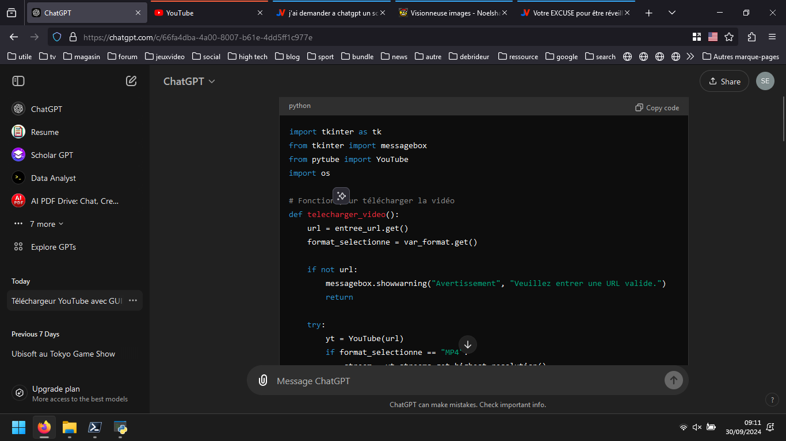The height and width of the screenshot is (441, 786).
Task: Click the help question mark icon
Action: [x=772, y=400]
